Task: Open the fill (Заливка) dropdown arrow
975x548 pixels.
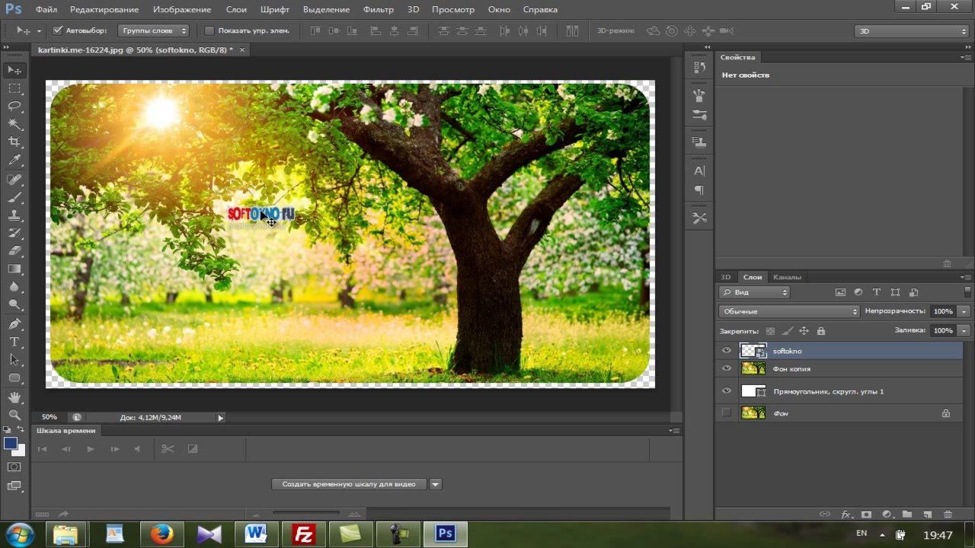Action: [x=964, y=330]
